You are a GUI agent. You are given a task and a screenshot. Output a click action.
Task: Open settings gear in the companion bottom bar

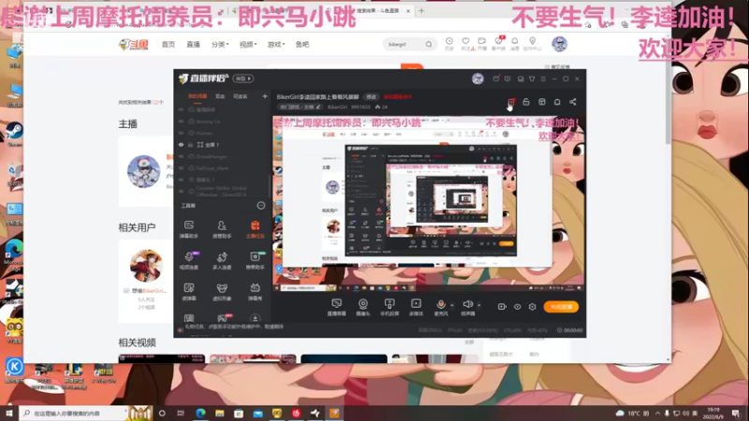[x=532, y=307]
